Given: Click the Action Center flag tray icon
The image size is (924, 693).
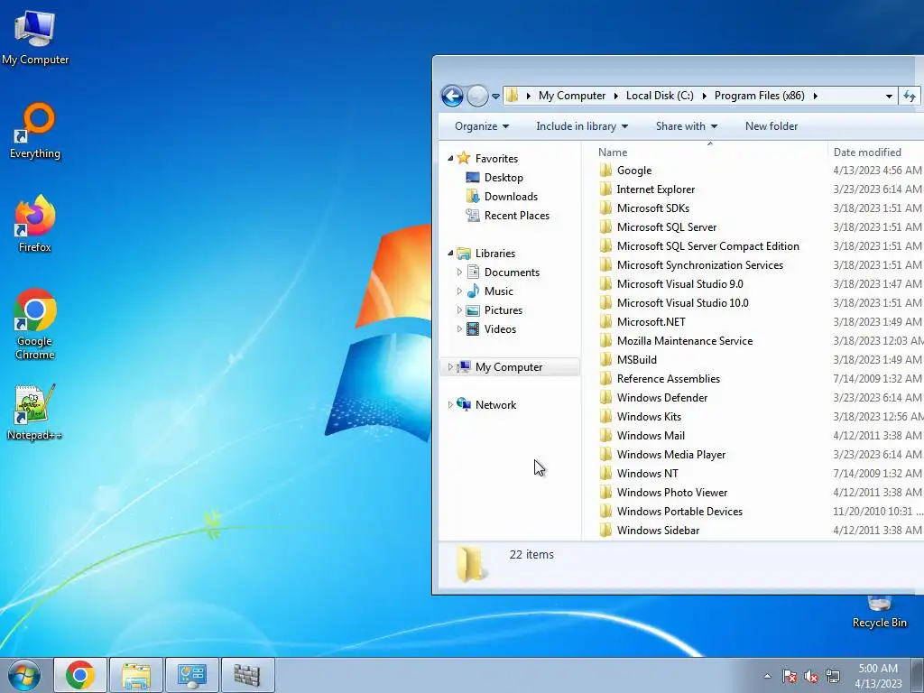Looking at the screenshot, I should (x=789, y=676).
